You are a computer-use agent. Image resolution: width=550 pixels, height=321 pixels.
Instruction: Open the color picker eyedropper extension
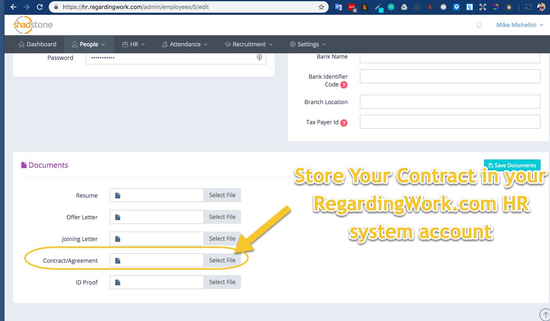pos(378,7)
